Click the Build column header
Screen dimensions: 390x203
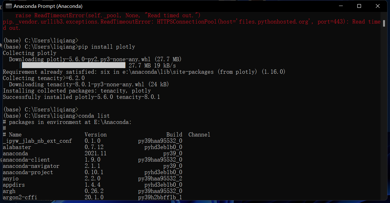(x=174, y=134)
